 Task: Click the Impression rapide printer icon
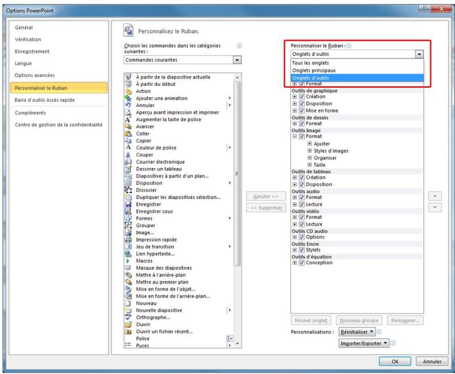(x=128, y=240)
